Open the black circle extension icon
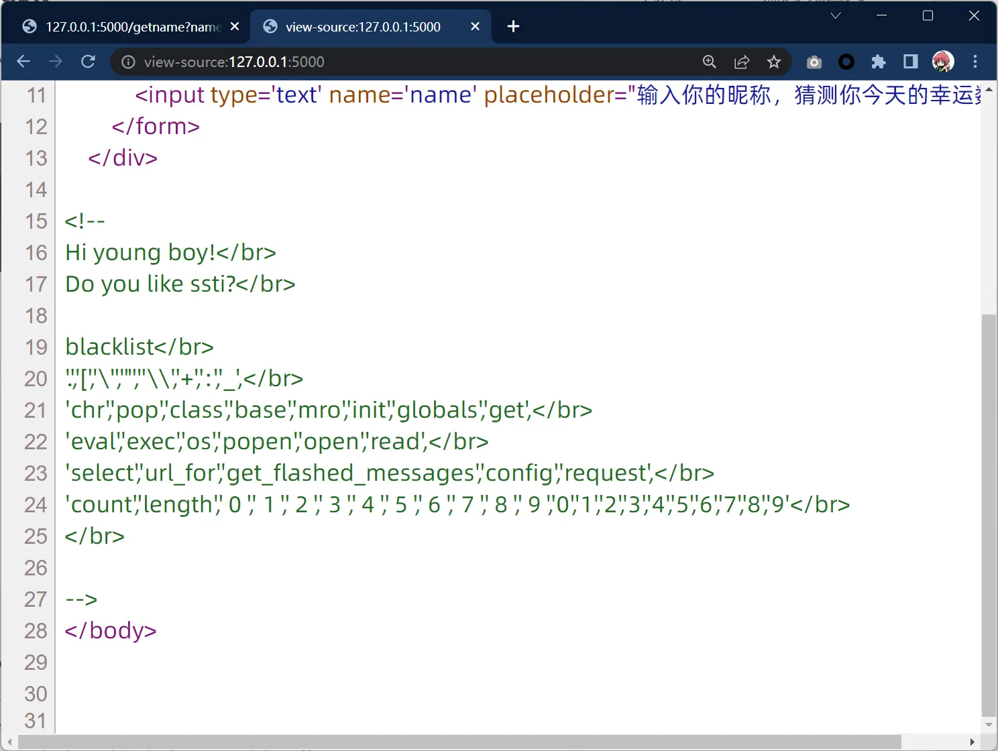The image size is (998, 751). (x=846, y=62)
